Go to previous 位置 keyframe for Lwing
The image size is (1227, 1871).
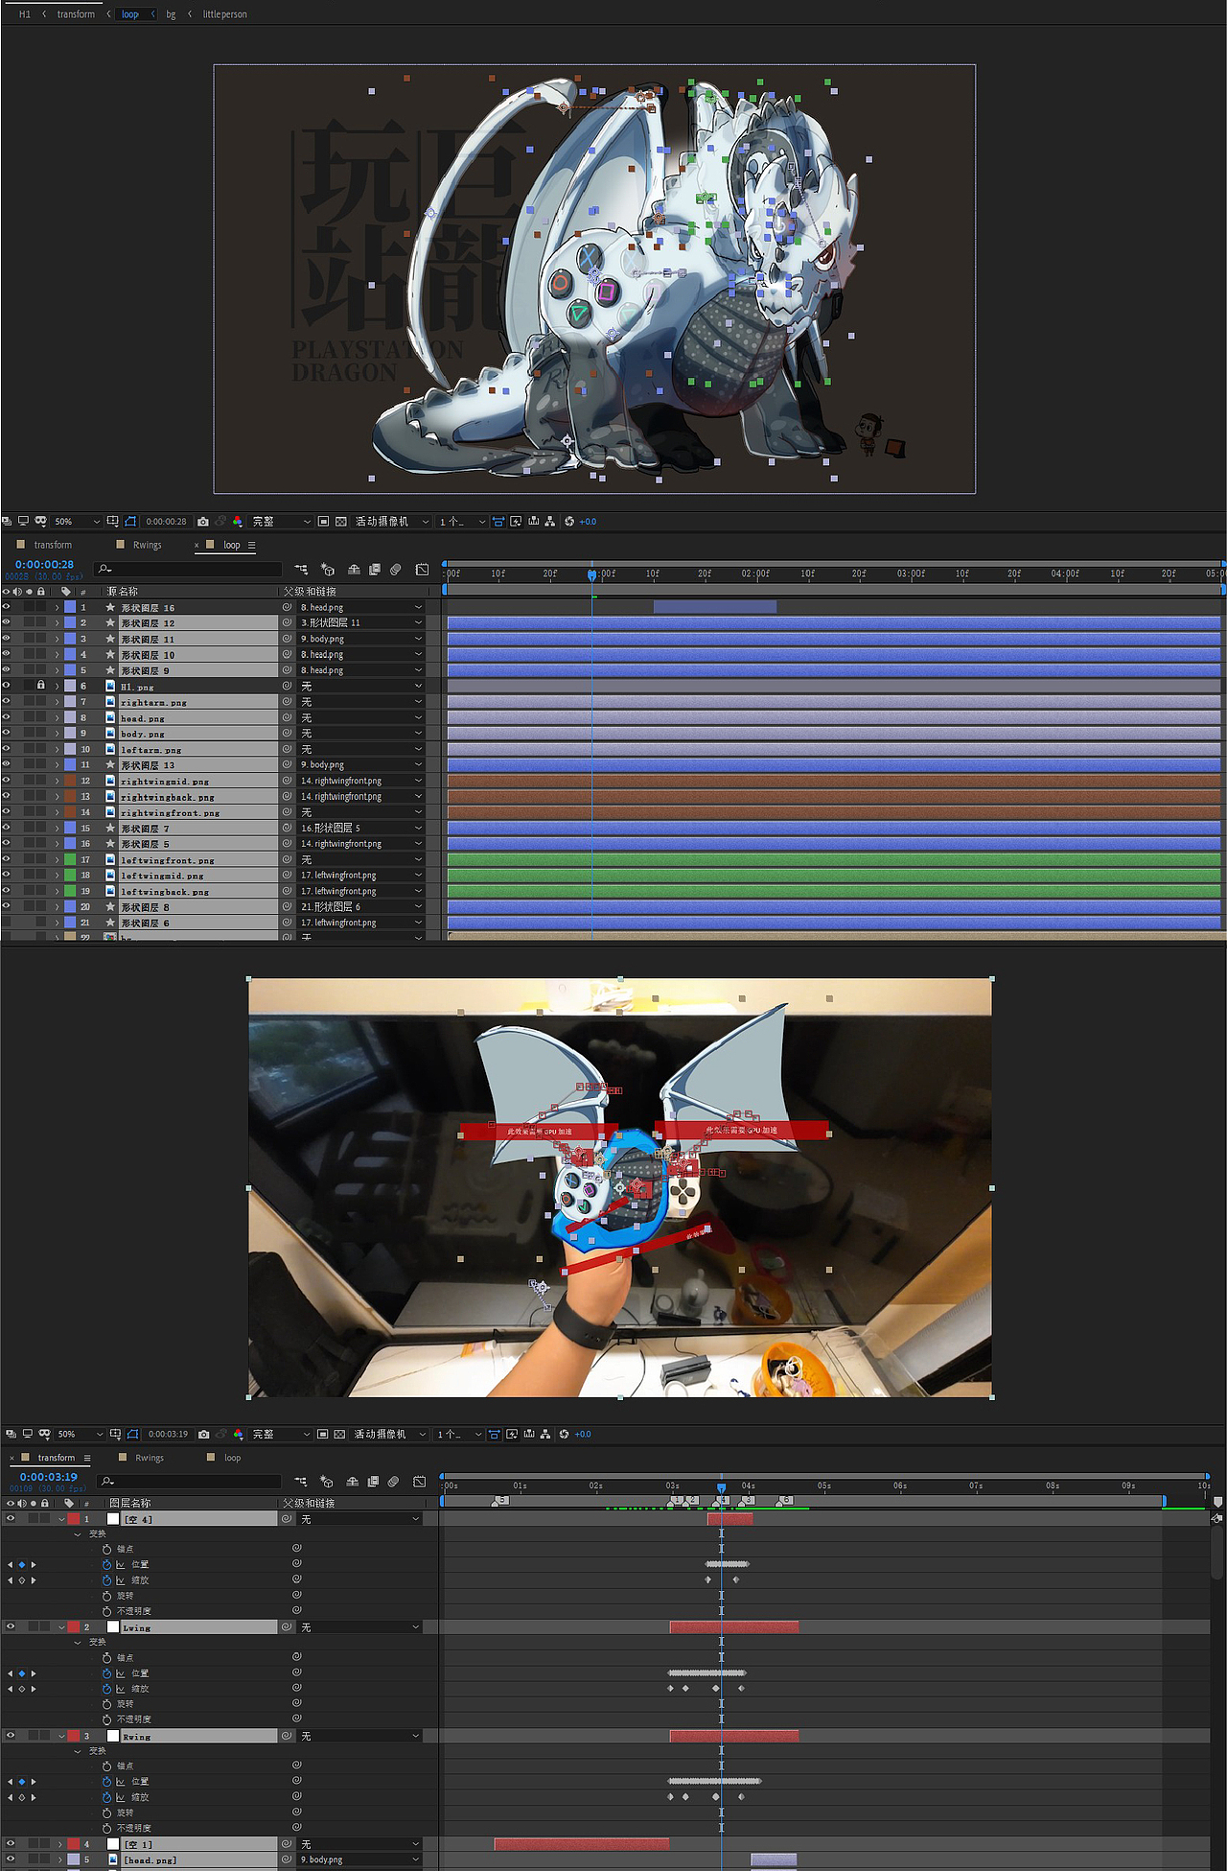tap(11, 1673)
